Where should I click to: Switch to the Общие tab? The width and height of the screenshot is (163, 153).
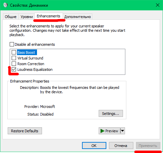pos(11,17)
